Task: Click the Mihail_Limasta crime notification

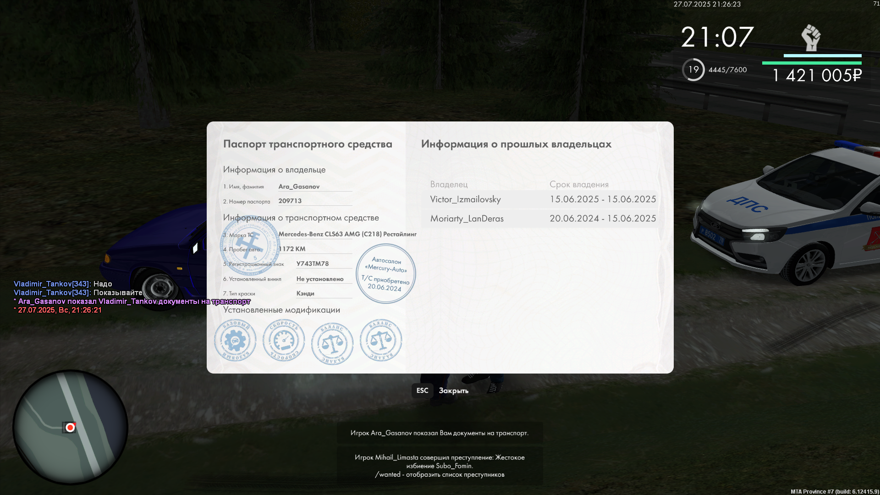Action: [440, 466]
